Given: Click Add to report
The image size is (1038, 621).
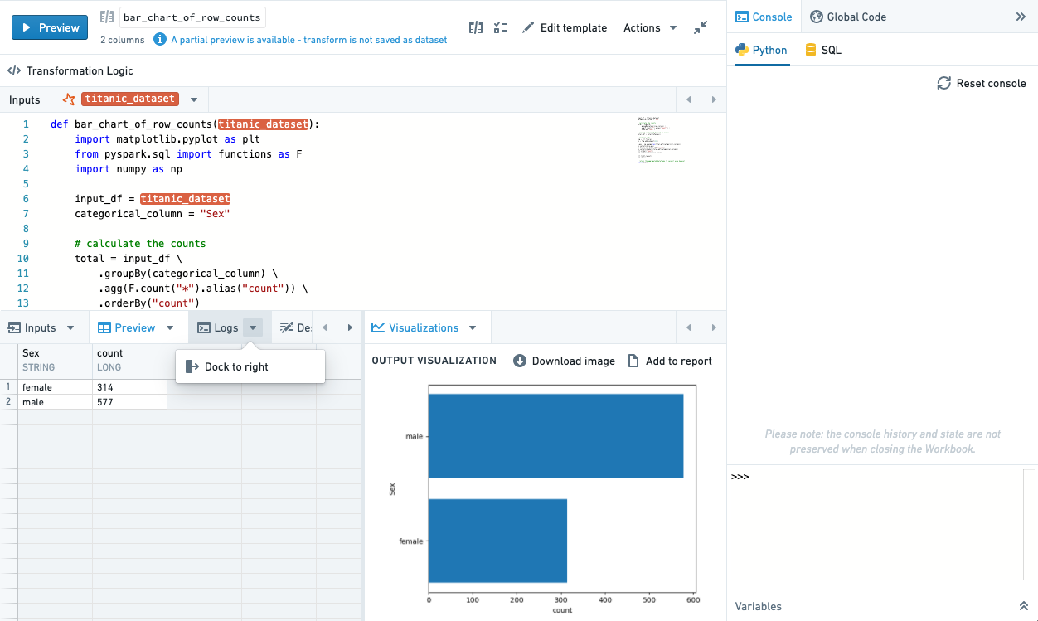Looking at the screenshot, I should pyautogui.click(x=670, y=361).
